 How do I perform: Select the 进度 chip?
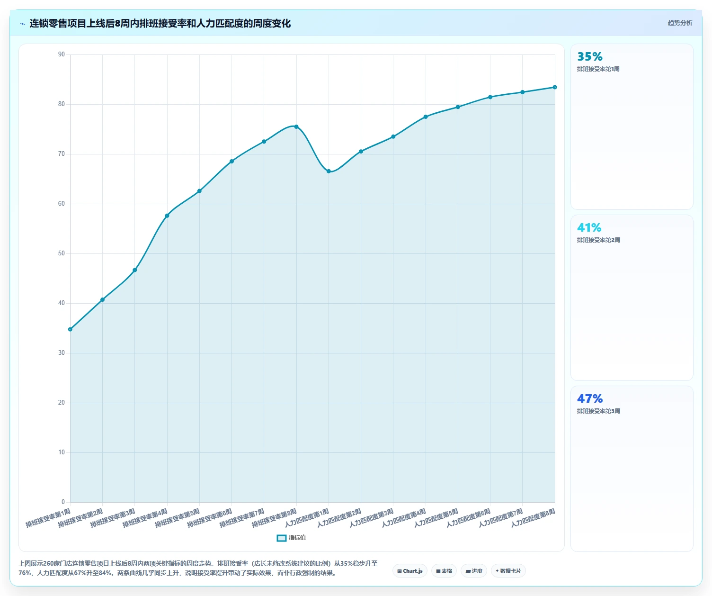474,571
